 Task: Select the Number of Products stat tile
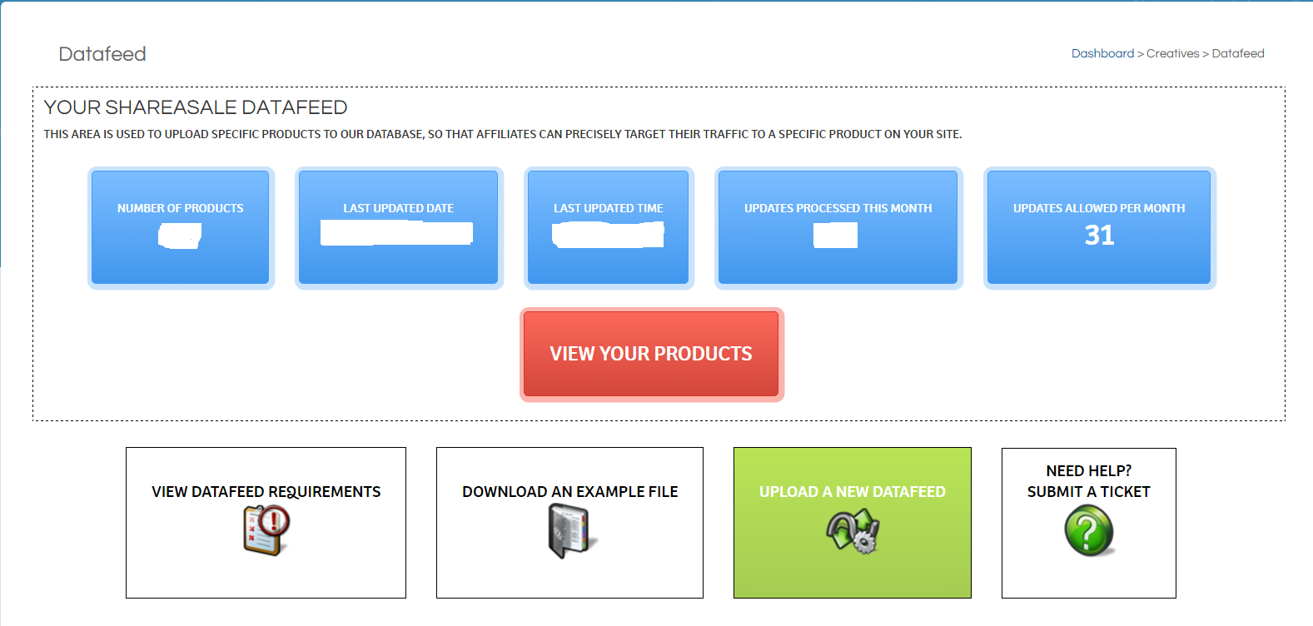click(181, 228)
